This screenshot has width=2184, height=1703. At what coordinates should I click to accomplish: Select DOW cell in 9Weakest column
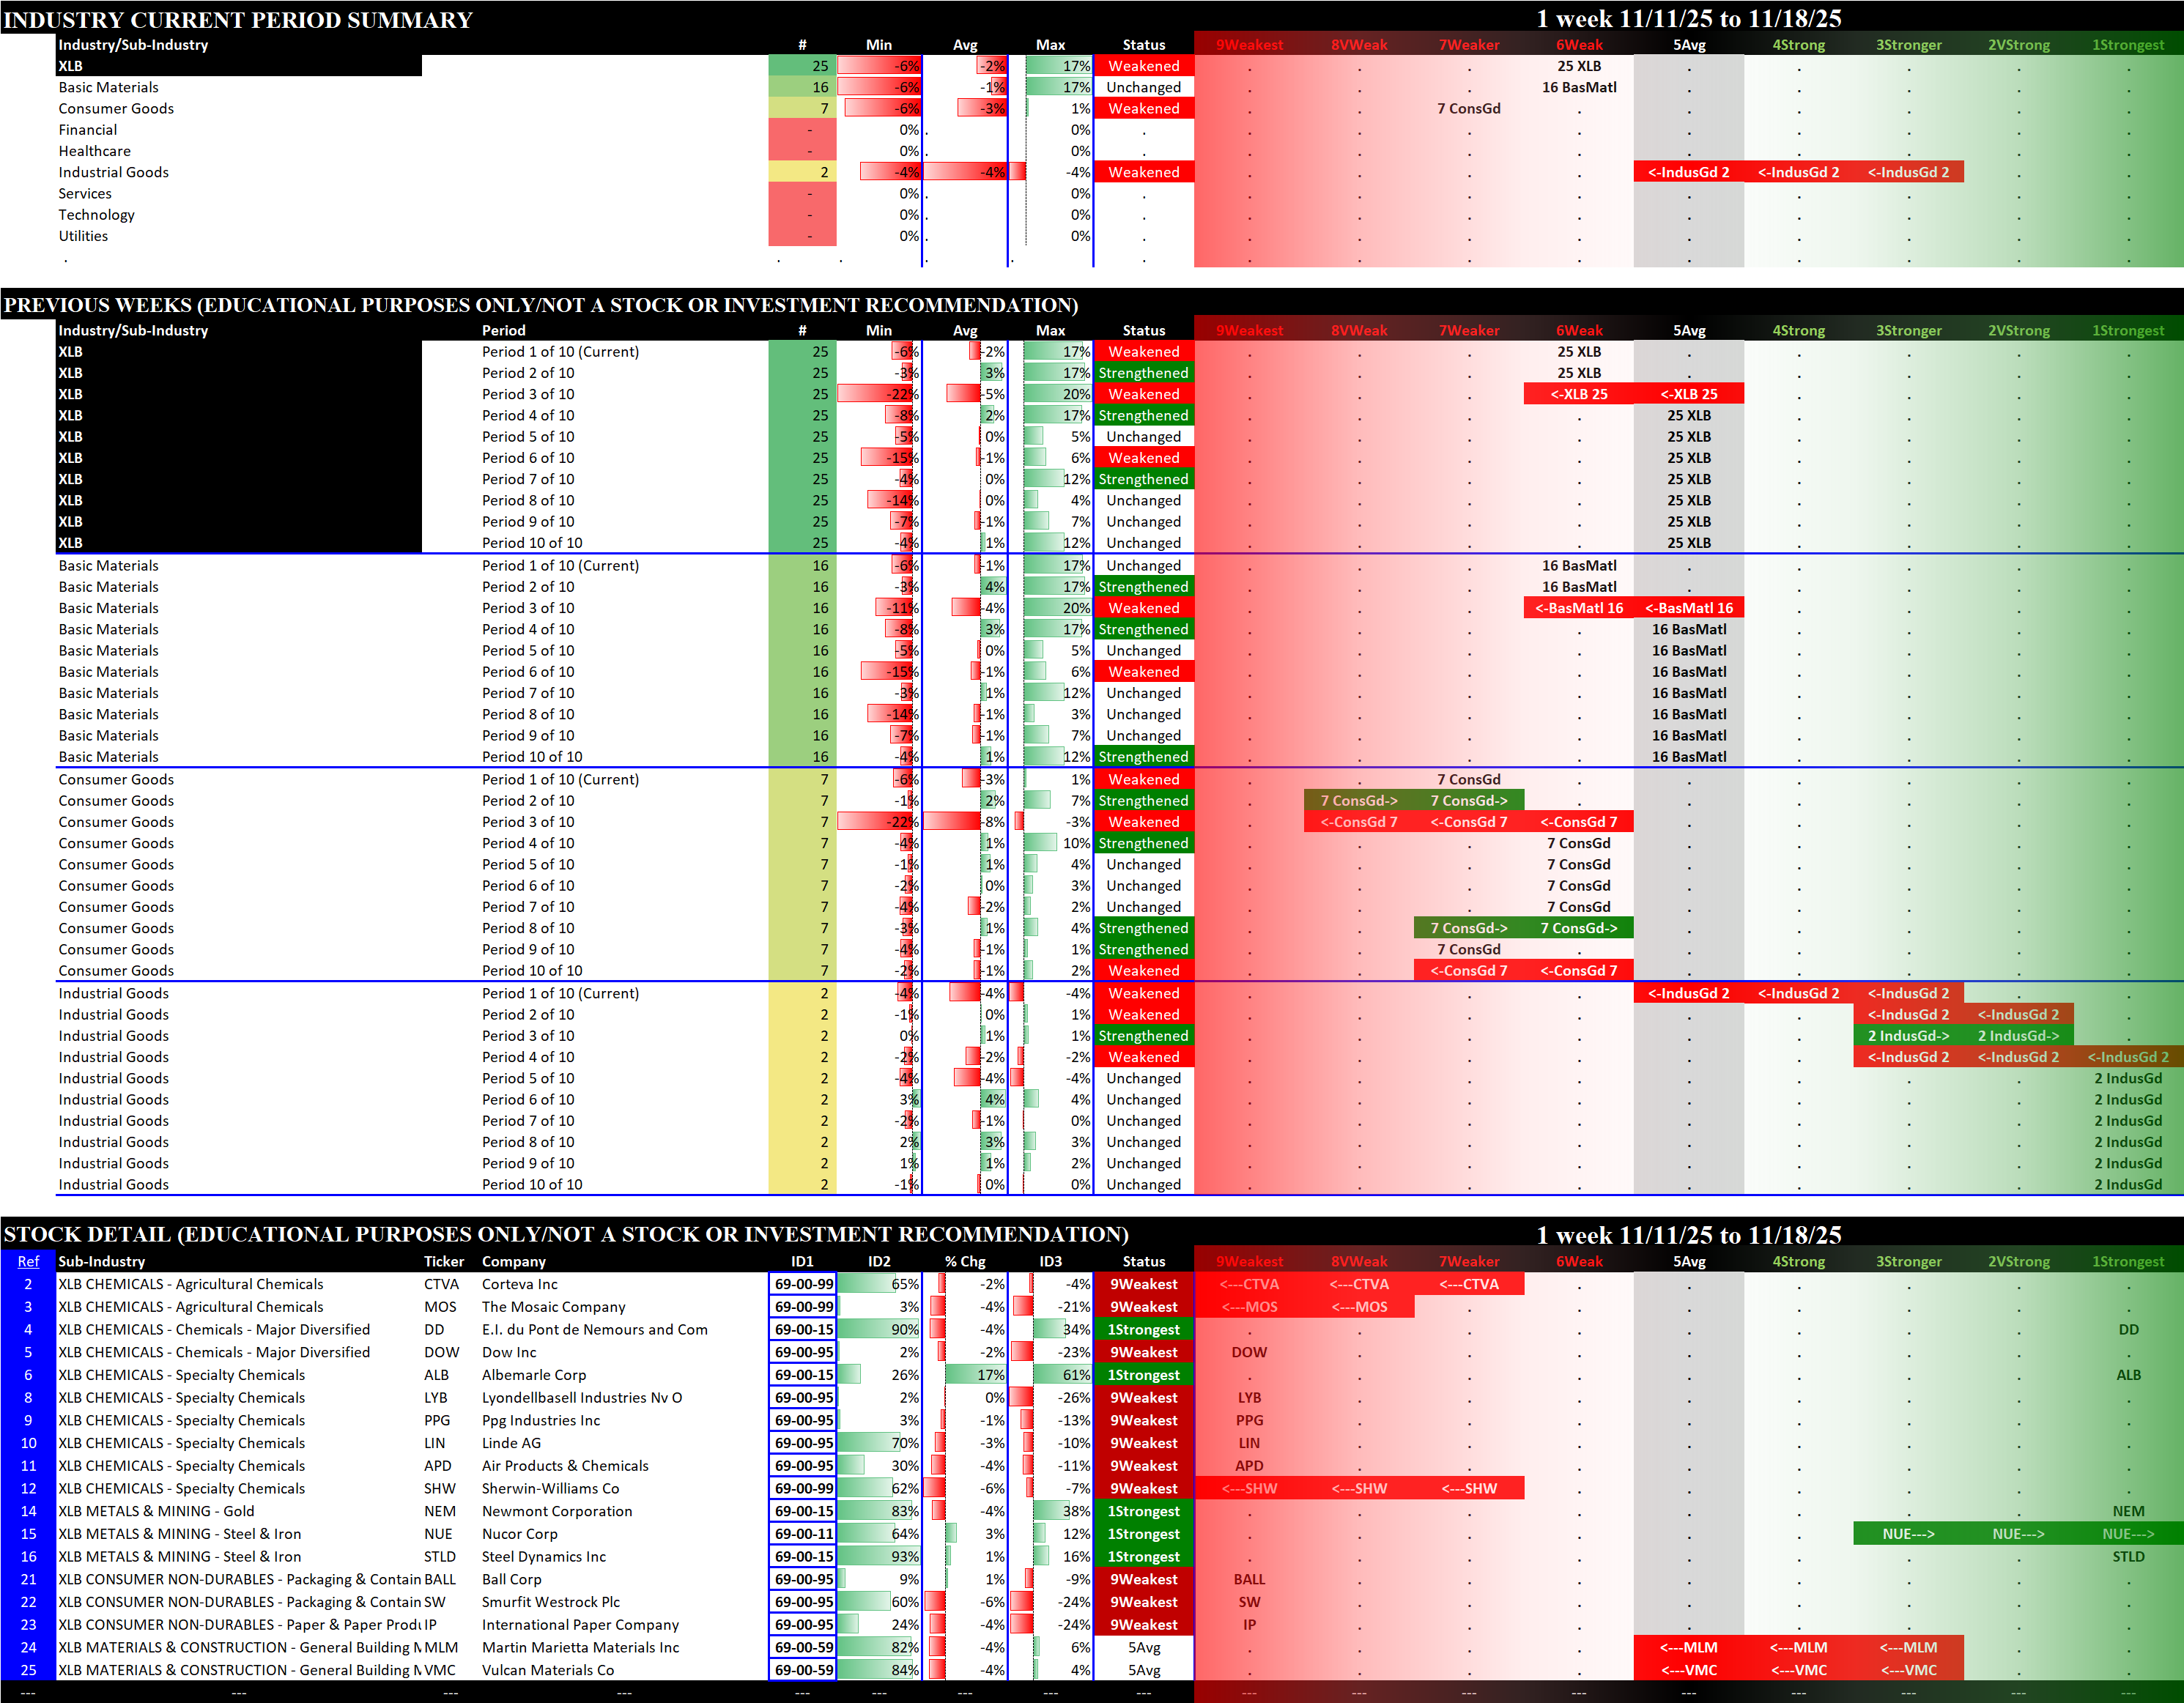[x=1249, y=1352]
